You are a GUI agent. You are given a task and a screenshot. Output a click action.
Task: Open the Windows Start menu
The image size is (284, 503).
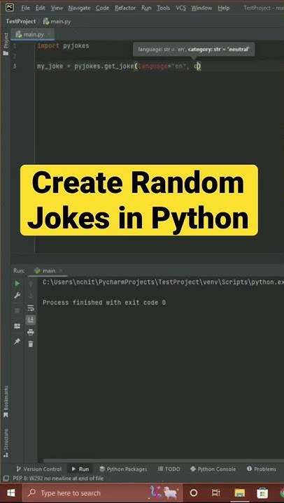click(11, 493)
